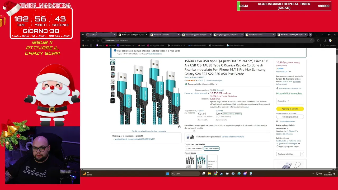Reload the Amazon page

pyautogui.click(x=93, y=40)
